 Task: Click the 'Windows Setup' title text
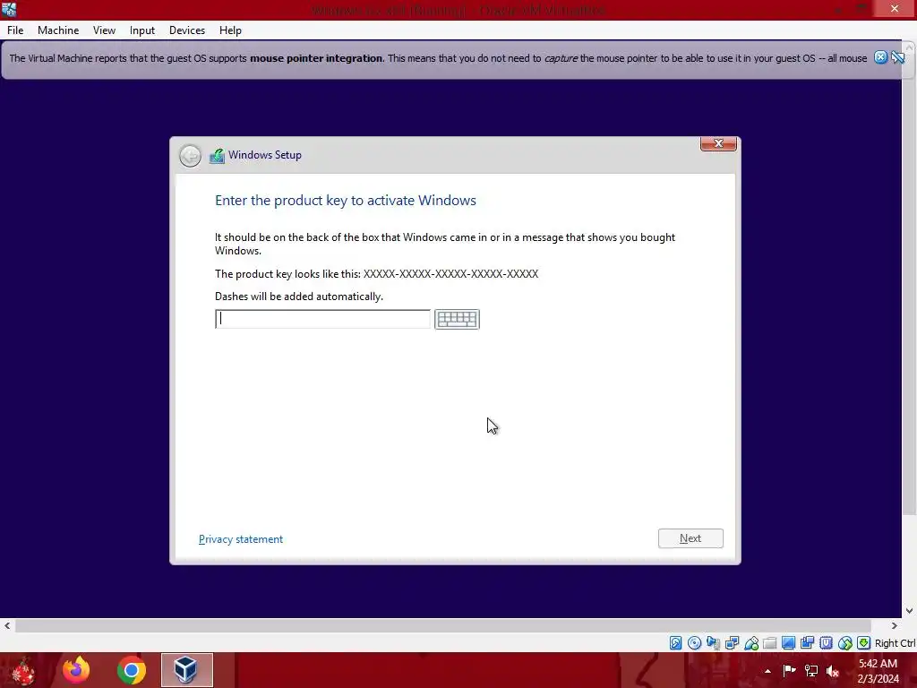coord(265,155)
